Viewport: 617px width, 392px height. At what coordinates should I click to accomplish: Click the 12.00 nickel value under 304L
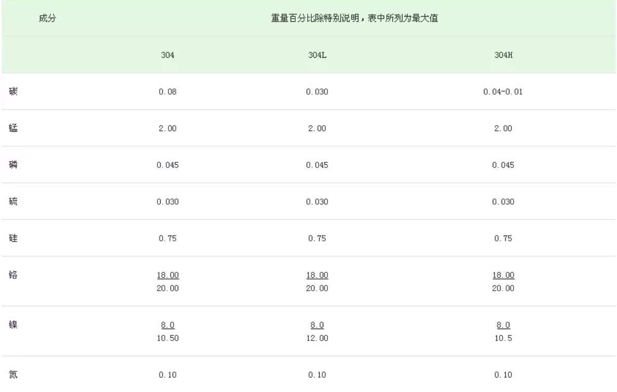click(318, 338)
